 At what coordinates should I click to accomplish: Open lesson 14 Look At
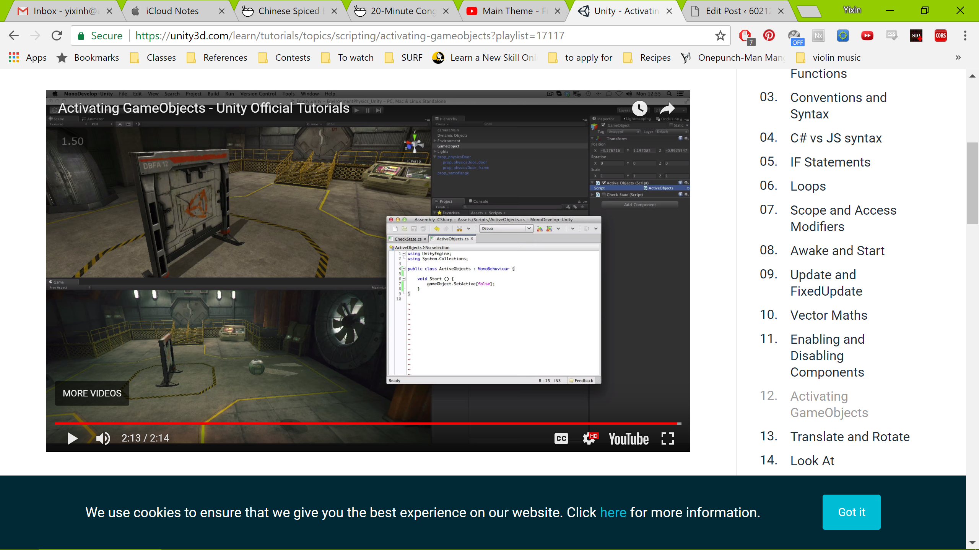coord(812,461)
